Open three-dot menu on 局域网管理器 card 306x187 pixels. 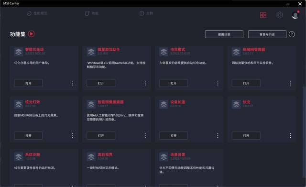click(290, 83)
